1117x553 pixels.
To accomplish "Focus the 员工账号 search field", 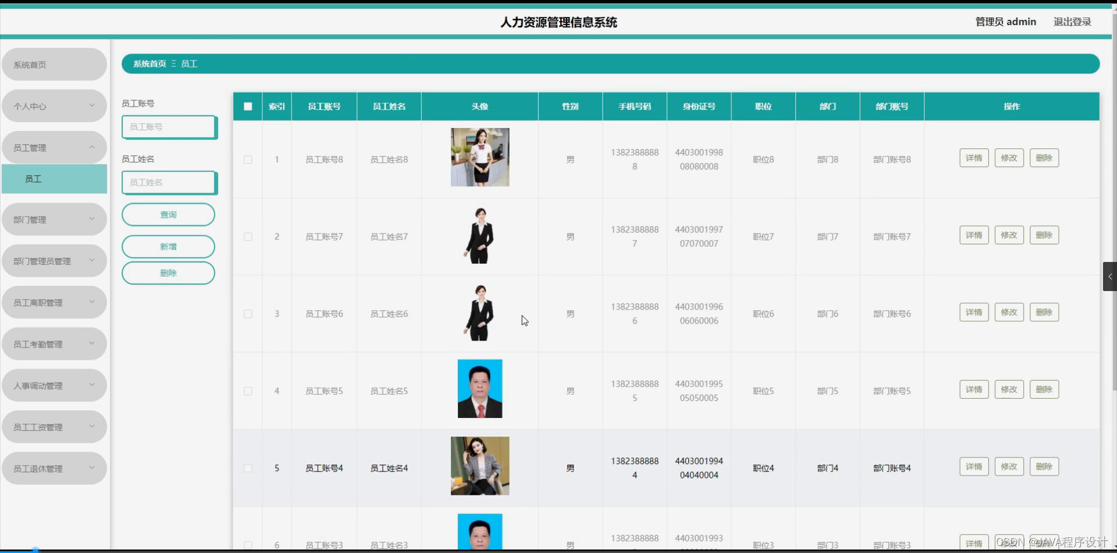I will pyautogui.click(x=169, y=127).
